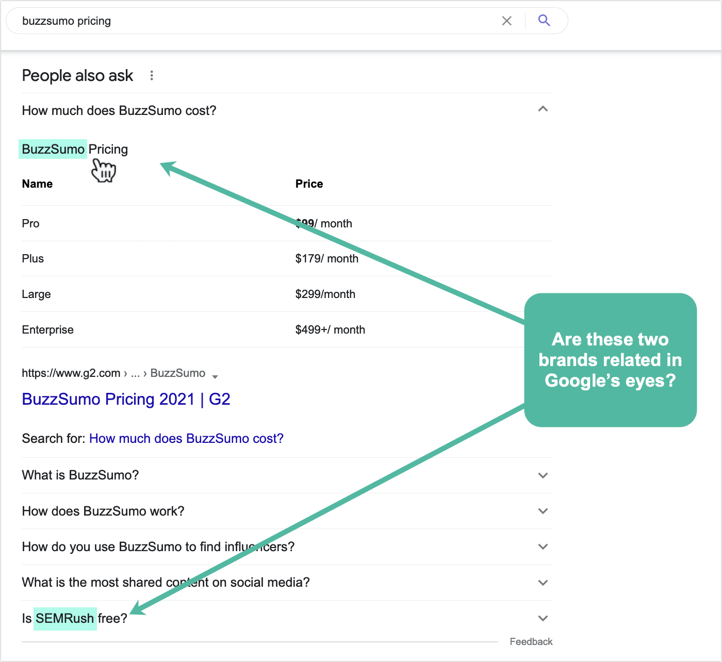Click the "People also ask" heading
This screenshot has width=722, height=662.
(x=77, y=75)
